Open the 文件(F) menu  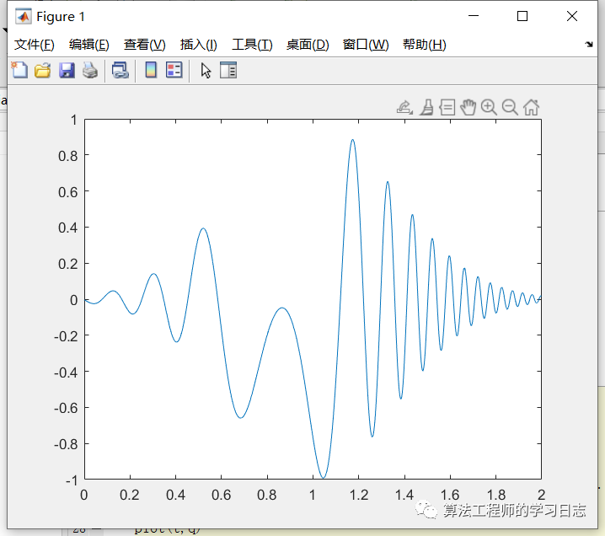click(x=35, y=45)
